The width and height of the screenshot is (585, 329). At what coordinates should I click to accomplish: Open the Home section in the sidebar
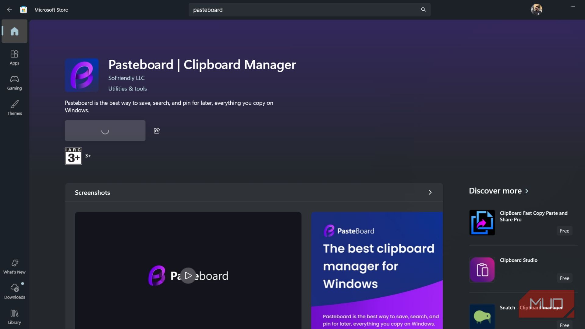(x=14, y=31)
